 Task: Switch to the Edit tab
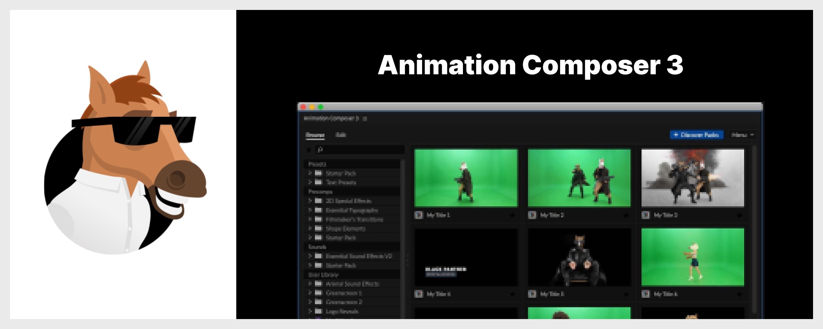tap(341, 135)
